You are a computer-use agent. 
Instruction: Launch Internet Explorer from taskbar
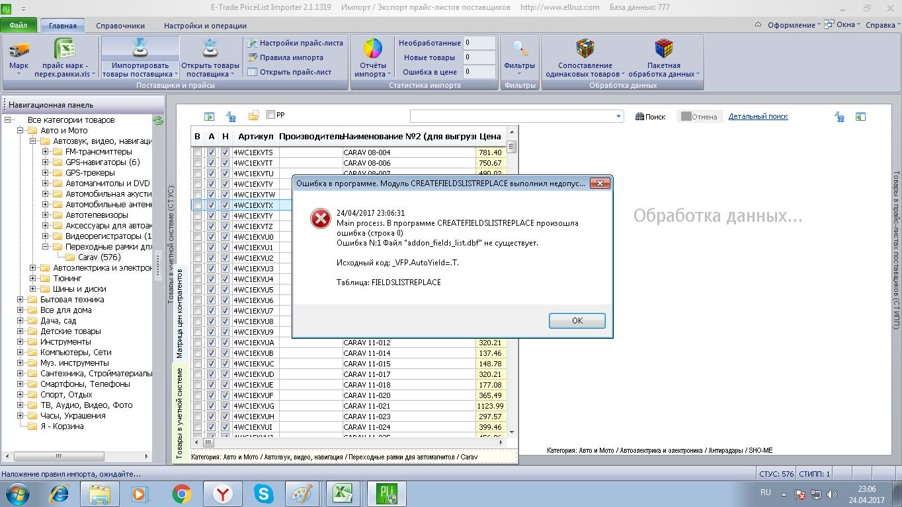point(60,494)
